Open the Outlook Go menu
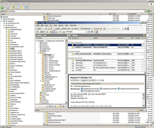 [51, 25]
